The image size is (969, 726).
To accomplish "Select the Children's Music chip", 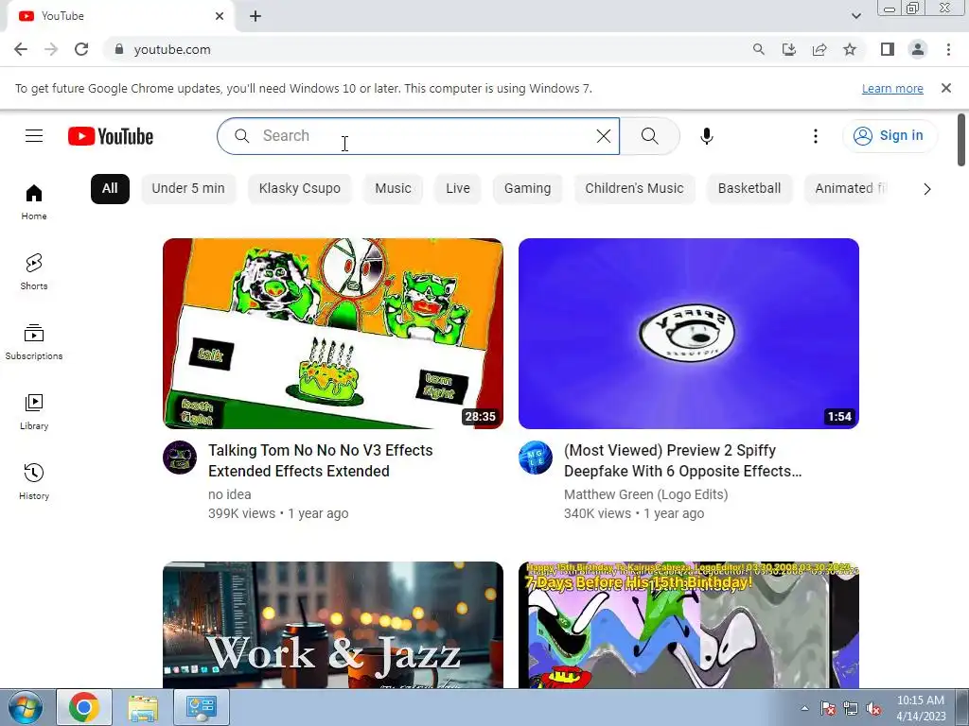I will pyautogui.click(x=634, y=189).
